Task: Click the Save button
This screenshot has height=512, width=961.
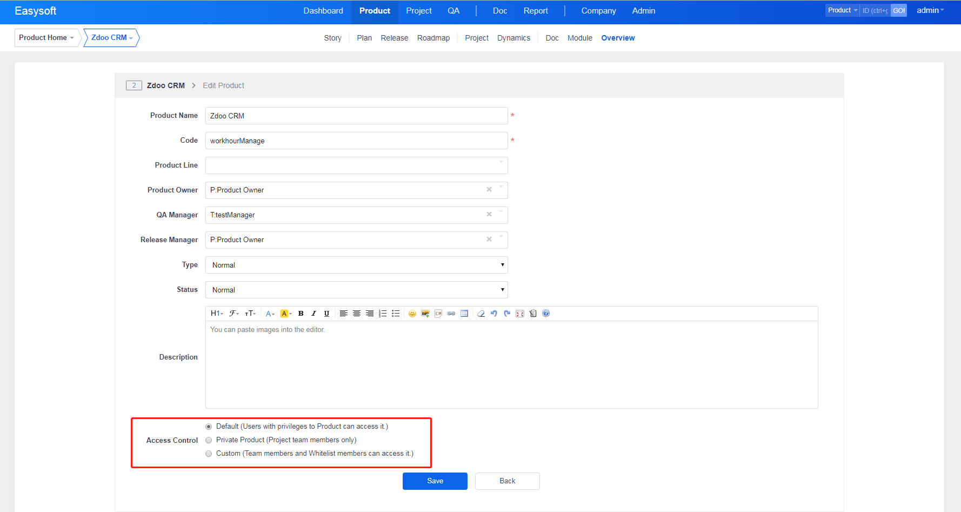Action: tap(435, 481)
